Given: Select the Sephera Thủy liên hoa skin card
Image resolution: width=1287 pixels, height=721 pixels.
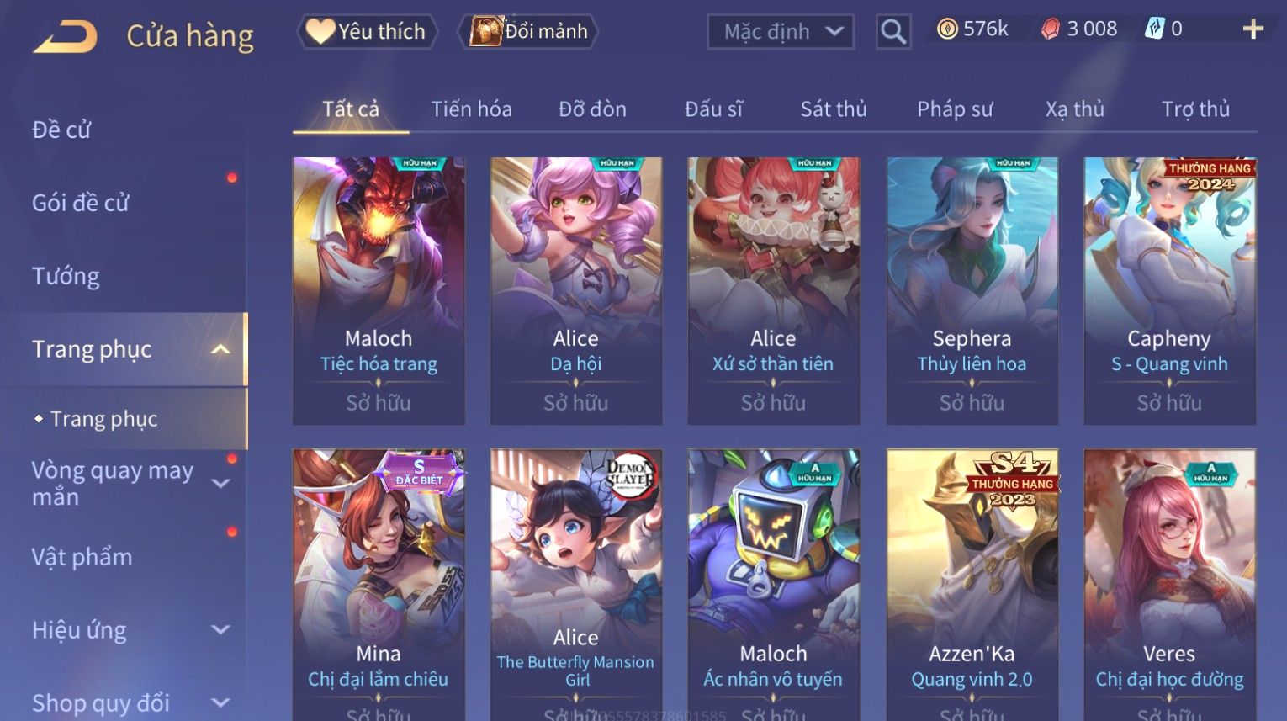Looking at the screenshot, I should pyautogui.click(x=972, y=290).
